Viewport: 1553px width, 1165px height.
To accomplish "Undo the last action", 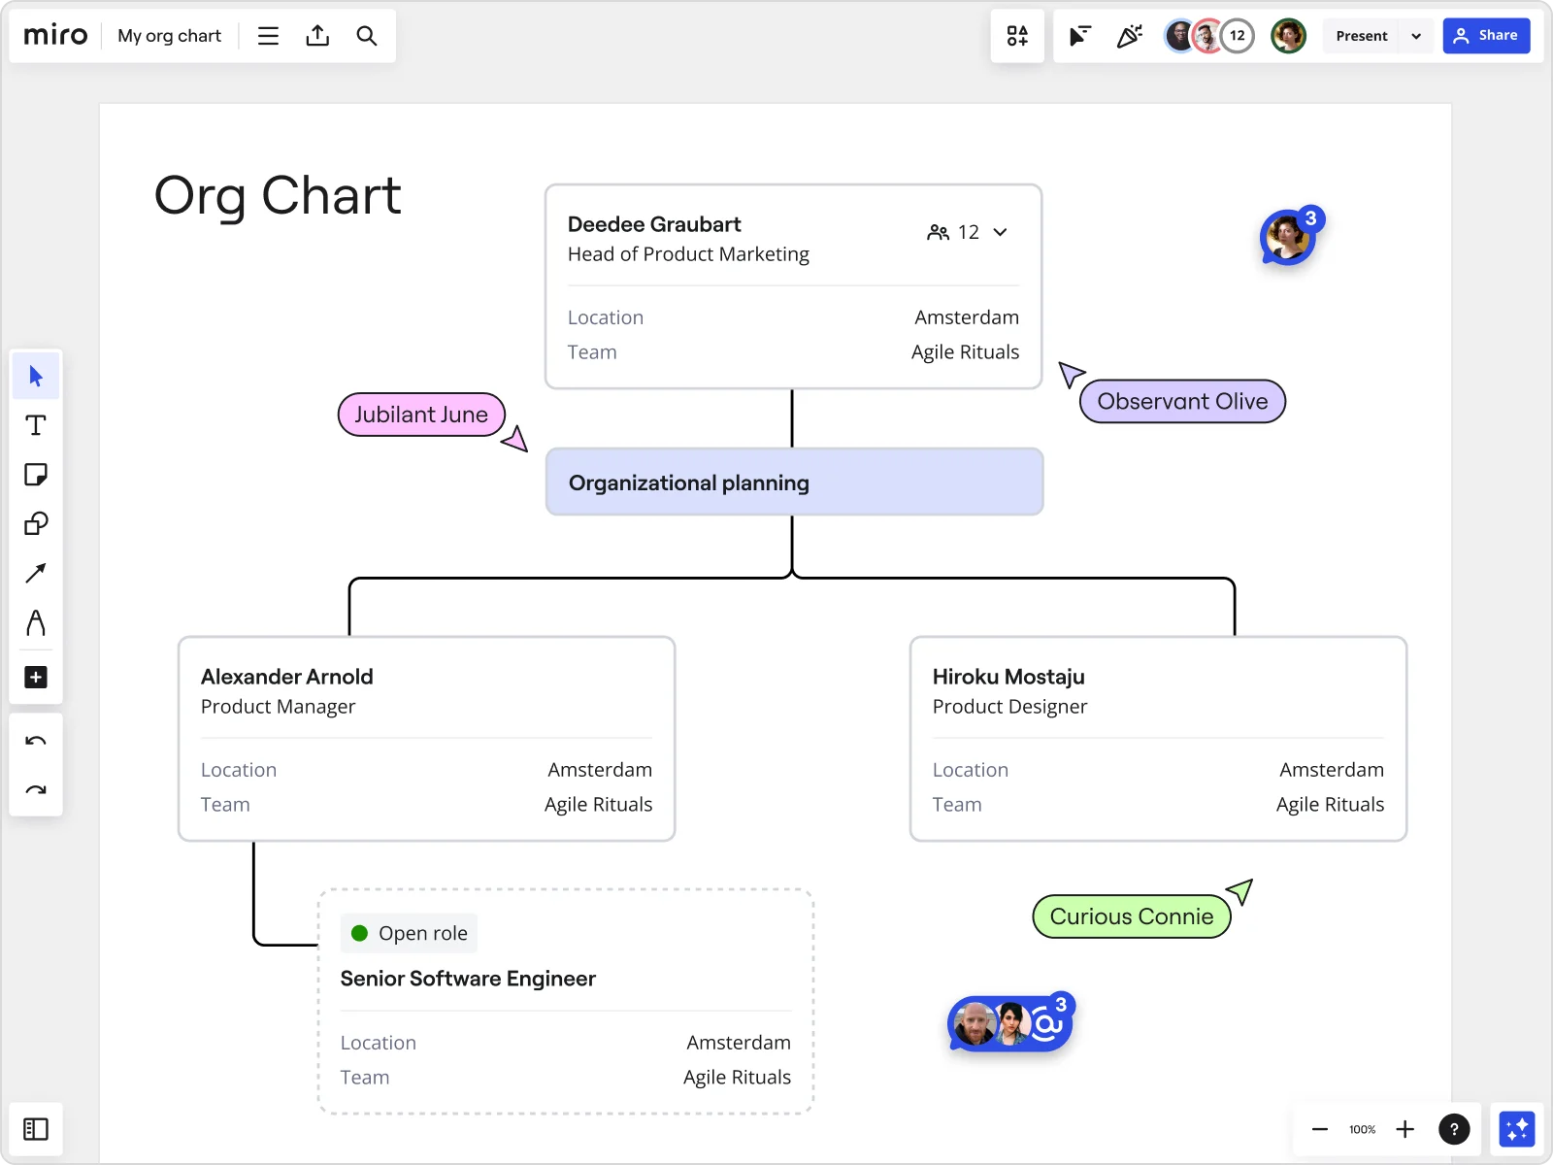I will pos(36,740).
